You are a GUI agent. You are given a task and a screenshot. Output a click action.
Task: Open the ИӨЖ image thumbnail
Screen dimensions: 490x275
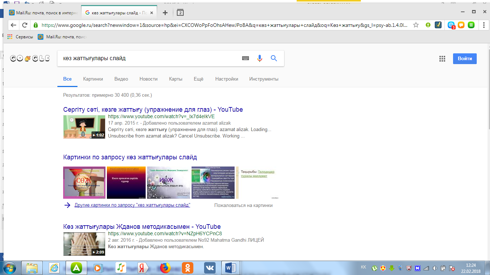[x=169, y=183]
